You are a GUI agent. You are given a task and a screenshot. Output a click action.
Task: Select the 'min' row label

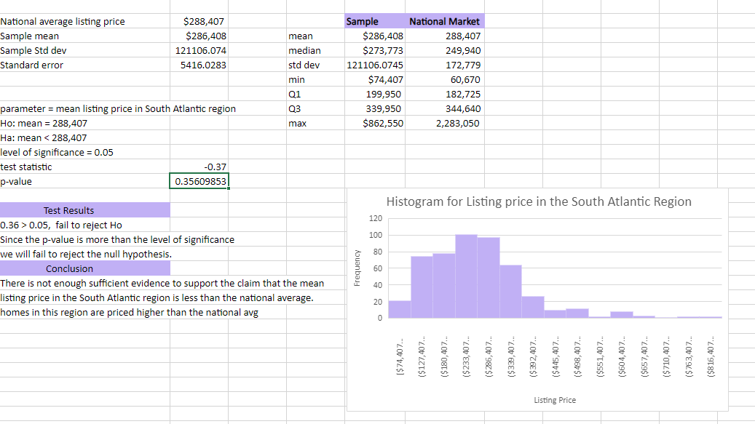click(315, 80)
